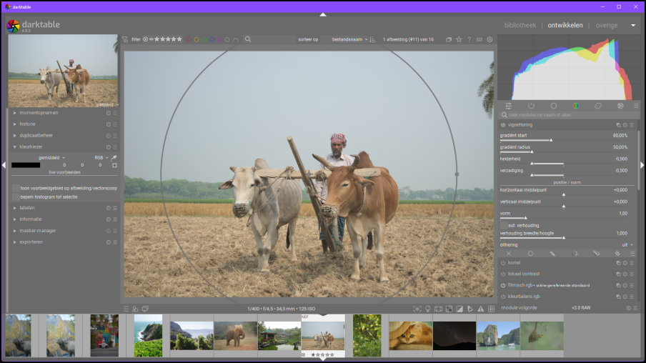Click the 'live voorbeelden' button
646x363 pixels.
point(64,172)
